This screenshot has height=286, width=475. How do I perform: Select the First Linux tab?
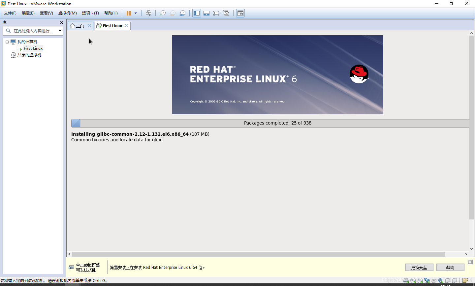pos(112,25)
